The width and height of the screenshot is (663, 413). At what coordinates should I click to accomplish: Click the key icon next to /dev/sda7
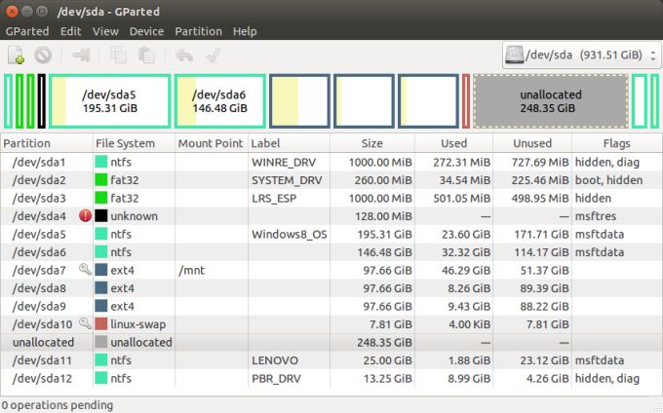(x=85, y=270)
